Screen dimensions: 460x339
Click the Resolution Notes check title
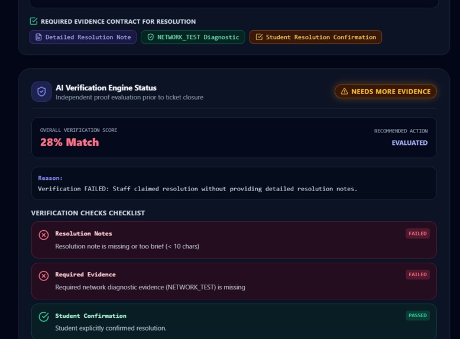pyautogui.click(x=83, y=234)
